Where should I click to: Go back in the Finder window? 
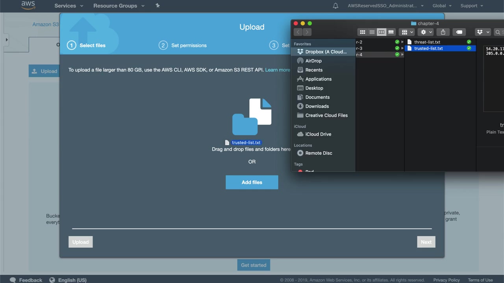[x=298, y=32]
